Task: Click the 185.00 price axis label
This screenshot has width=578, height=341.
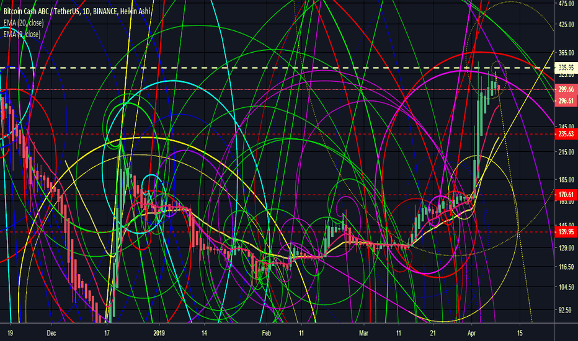Action: (566, 180)
